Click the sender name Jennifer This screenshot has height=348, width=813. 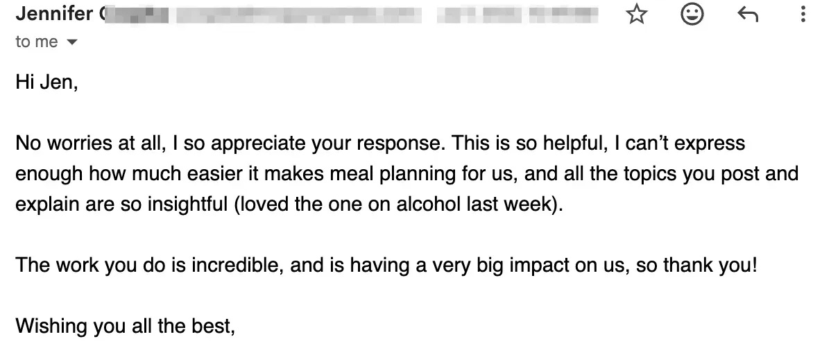tap(55, 14)
